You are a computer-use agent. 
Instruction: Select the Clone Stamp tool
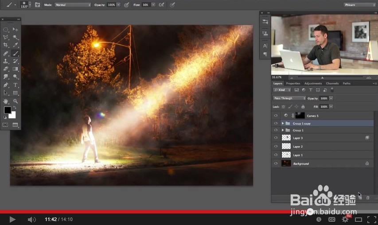(x=6, y=61)
